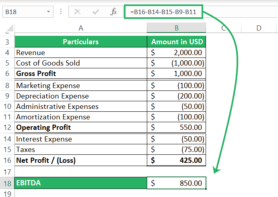Select row 12 header

click(x=7, y=127)
